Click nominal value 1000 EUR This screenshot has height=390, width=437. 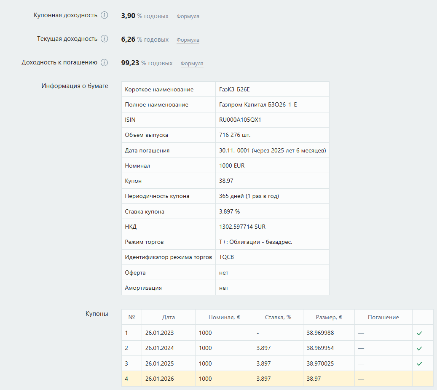tap(232, 166)
